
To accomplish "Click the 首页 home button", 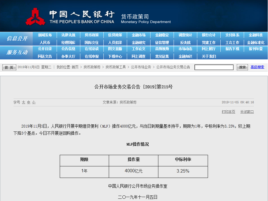I will tap(9, 67).
